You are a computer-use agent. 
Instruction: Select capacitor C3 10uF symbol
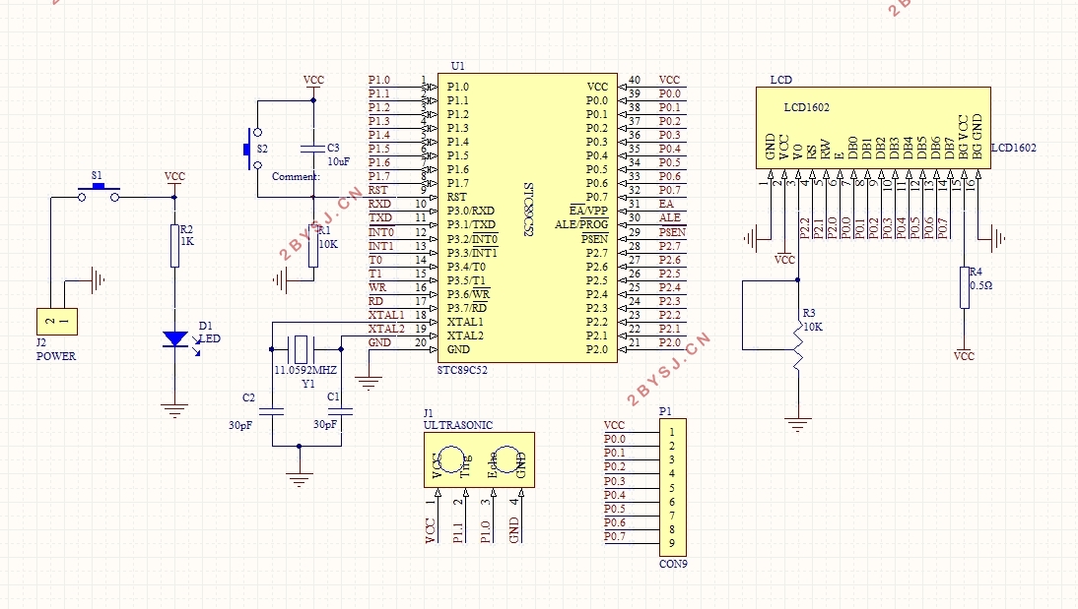tap(312, 149)
